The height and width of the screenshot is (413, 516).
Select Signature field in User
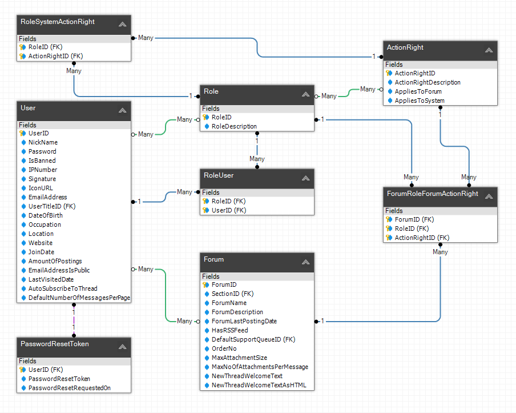[x=74, y=179]
